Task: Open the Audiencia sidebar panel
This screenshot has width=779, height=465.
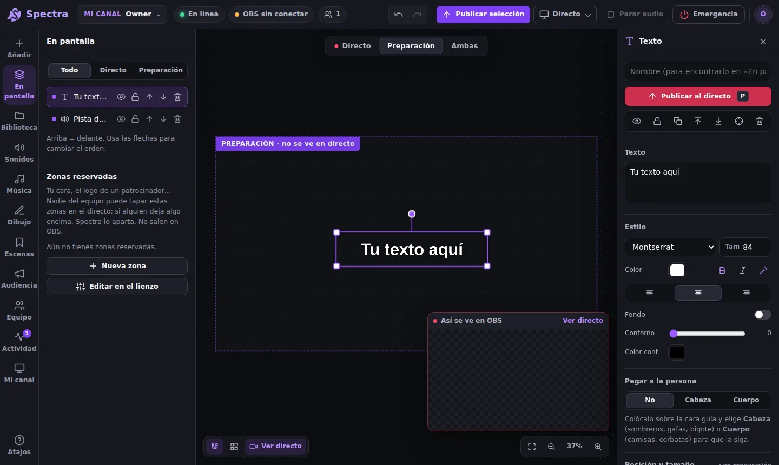Action: 19,279
